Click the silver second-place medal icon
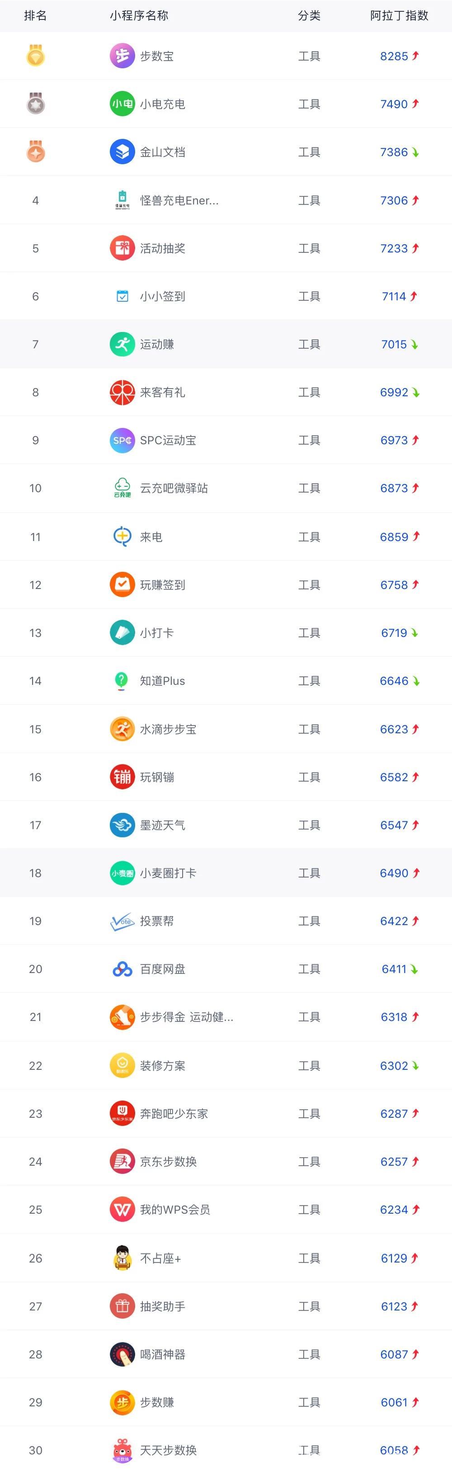 tap(35, 104)
